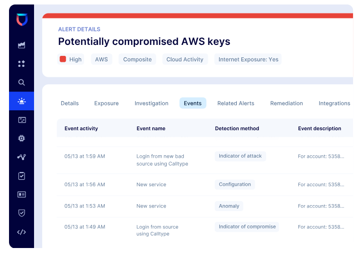The height and width of the screenshot is (255, 363).
Task: Open the clipboard checkmark icon
Action: (x=22, y=176)
